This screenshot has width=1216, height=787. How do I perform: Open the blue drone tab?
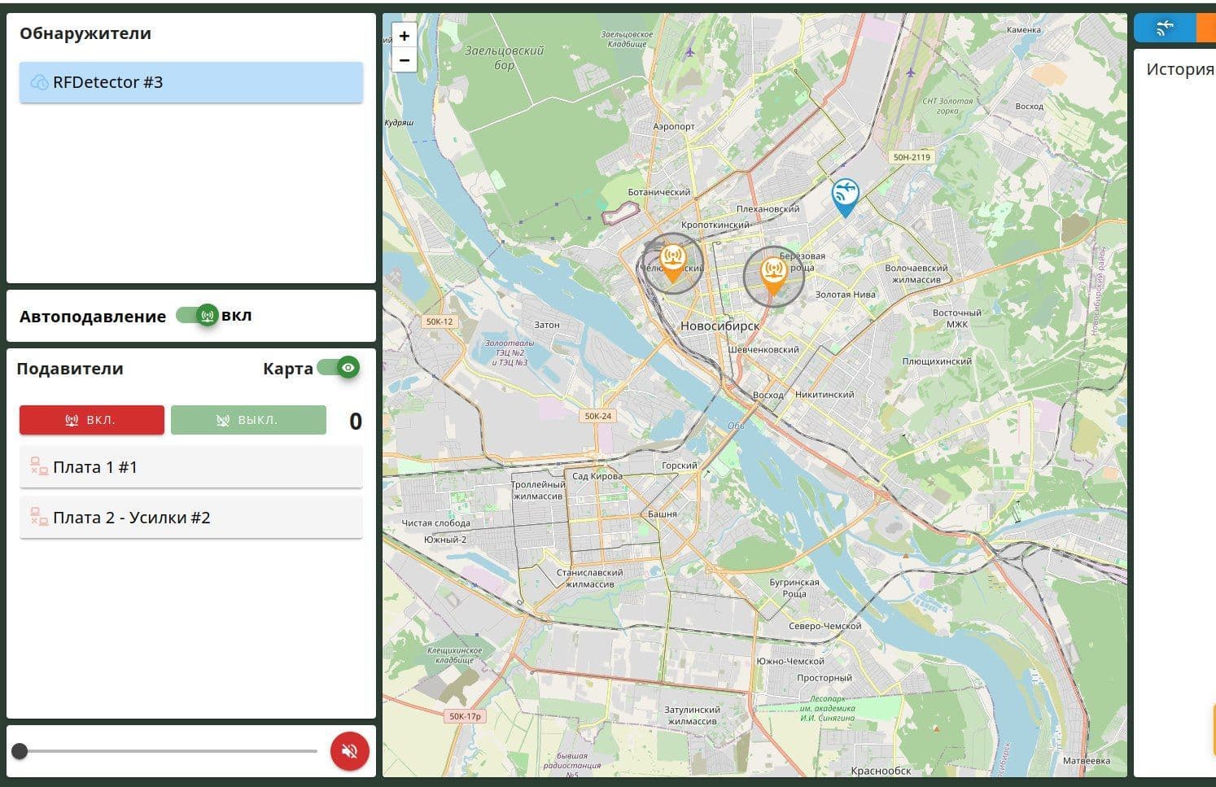pyautogui.click(x=1165, y=28)
